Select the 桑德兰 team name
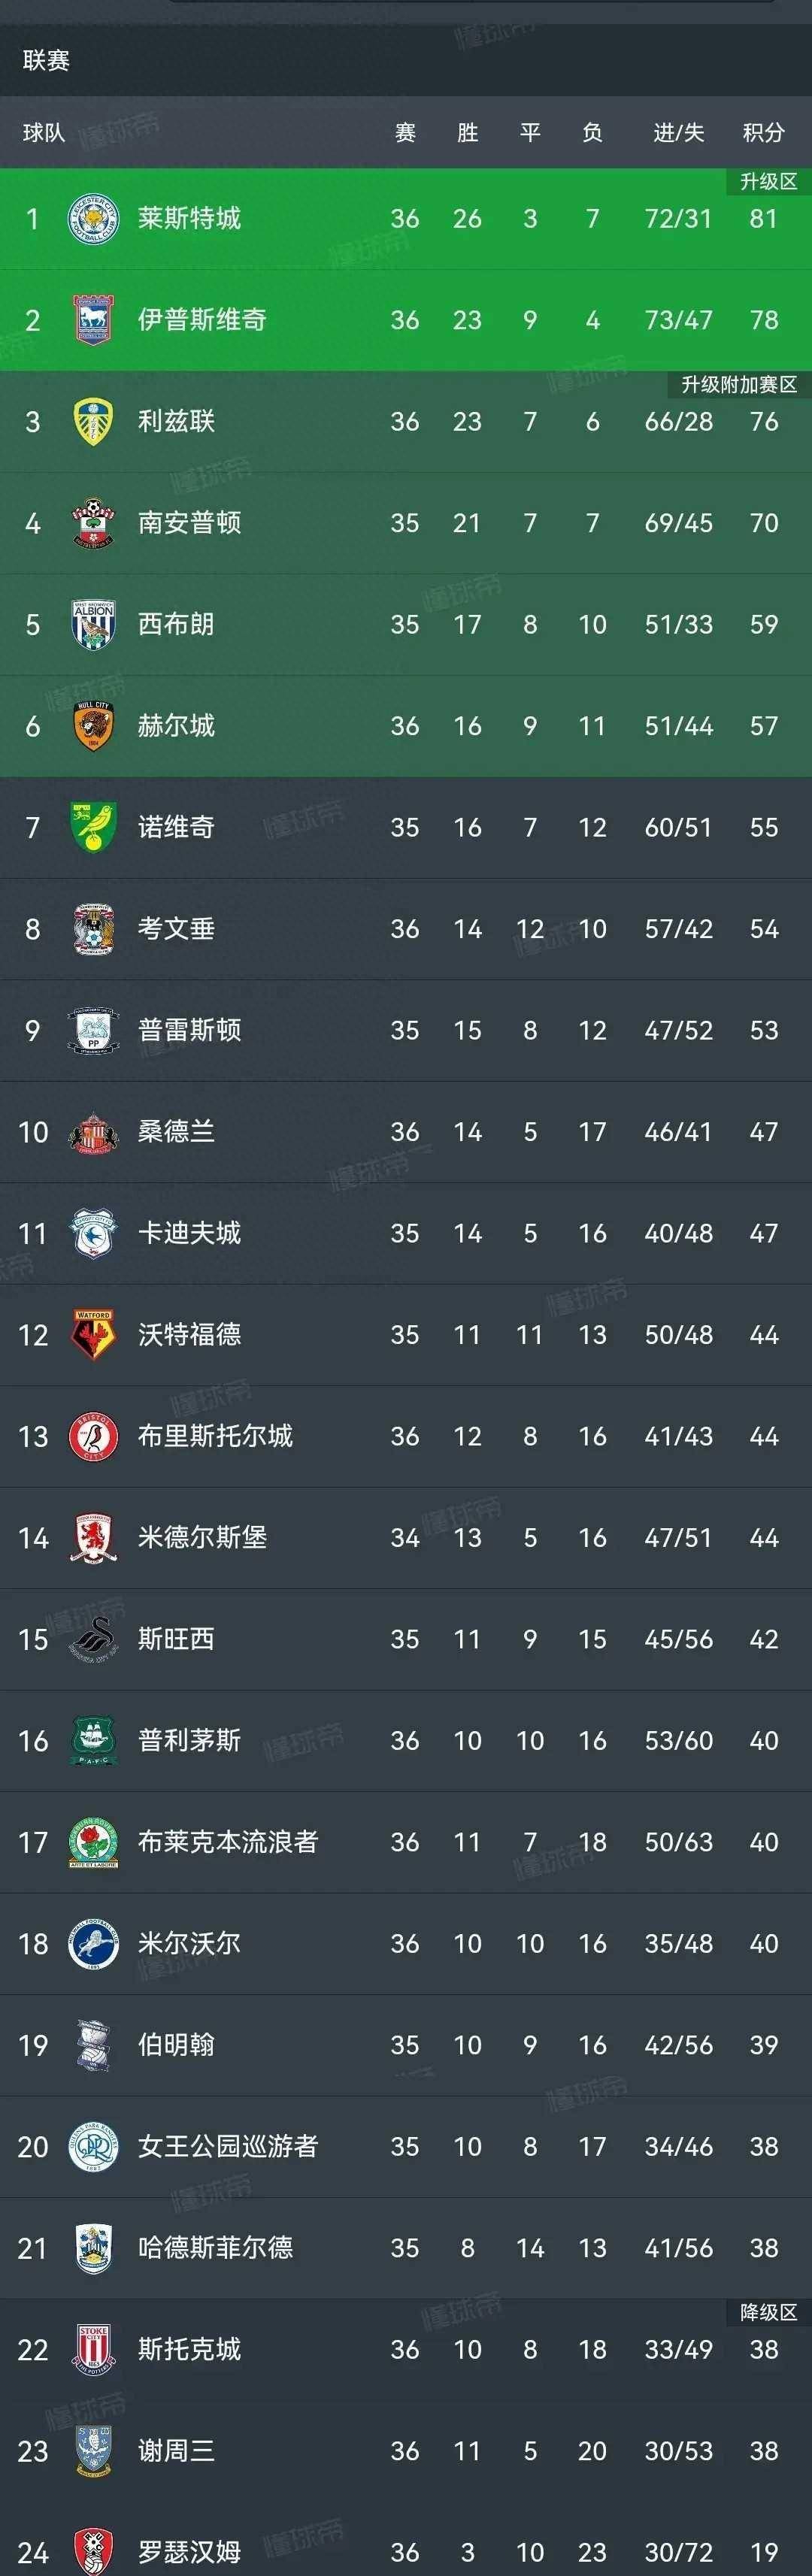 (x=176, y=1132)
